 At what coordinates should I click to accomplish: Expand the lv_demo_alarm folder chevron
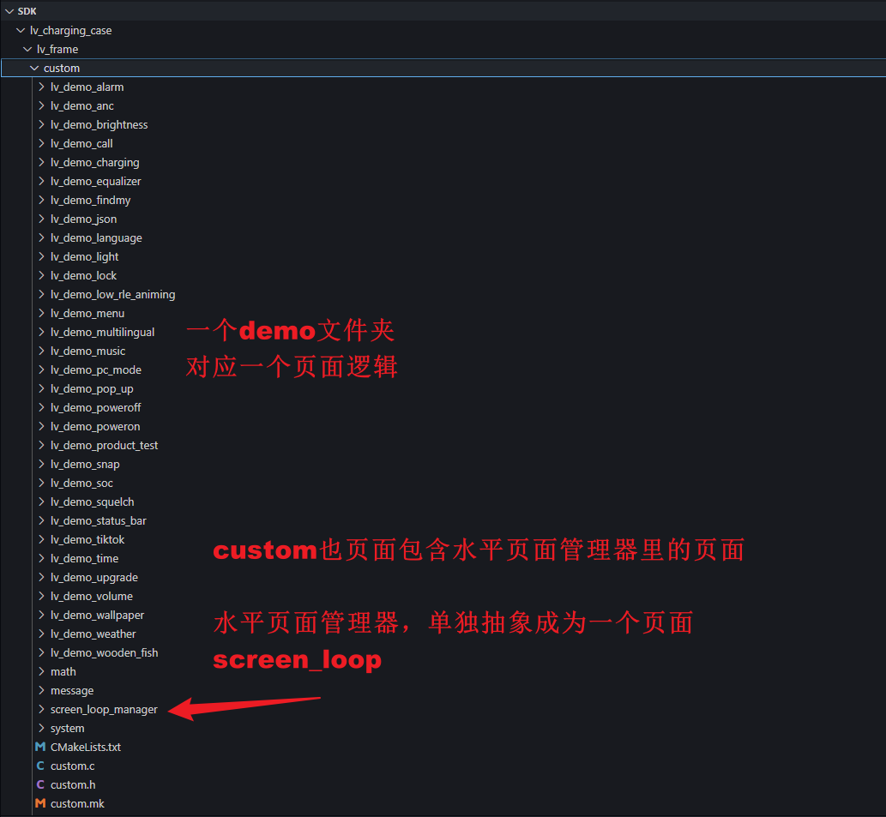(41, 87)
